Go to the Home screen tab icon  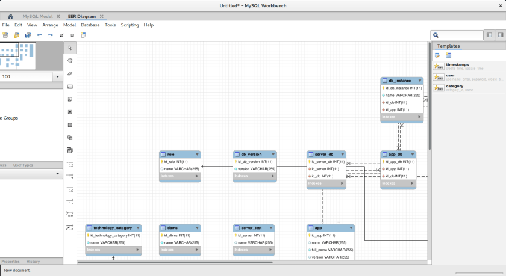[x=10, y=16]
